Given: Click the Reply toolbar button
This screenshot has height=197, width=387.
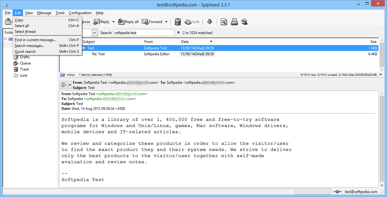Looking at the screenshot, I should (101, 22).
